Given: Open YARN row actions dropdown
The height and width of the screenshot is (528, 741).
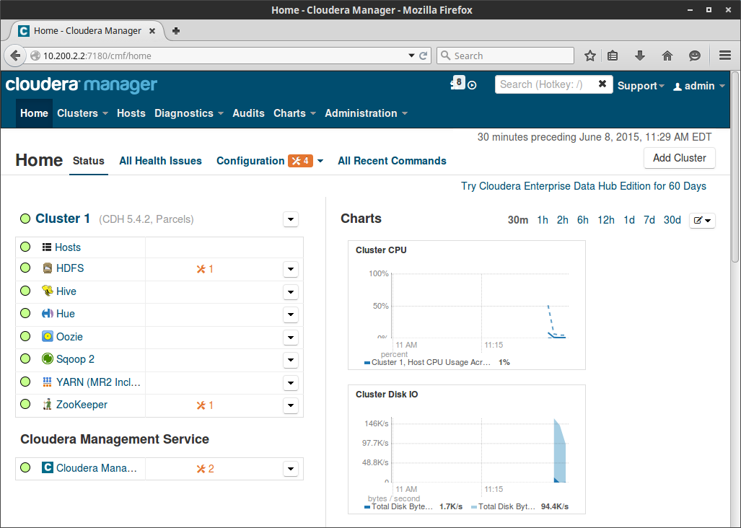Looking at the screenshot, I should coord(291,382).
